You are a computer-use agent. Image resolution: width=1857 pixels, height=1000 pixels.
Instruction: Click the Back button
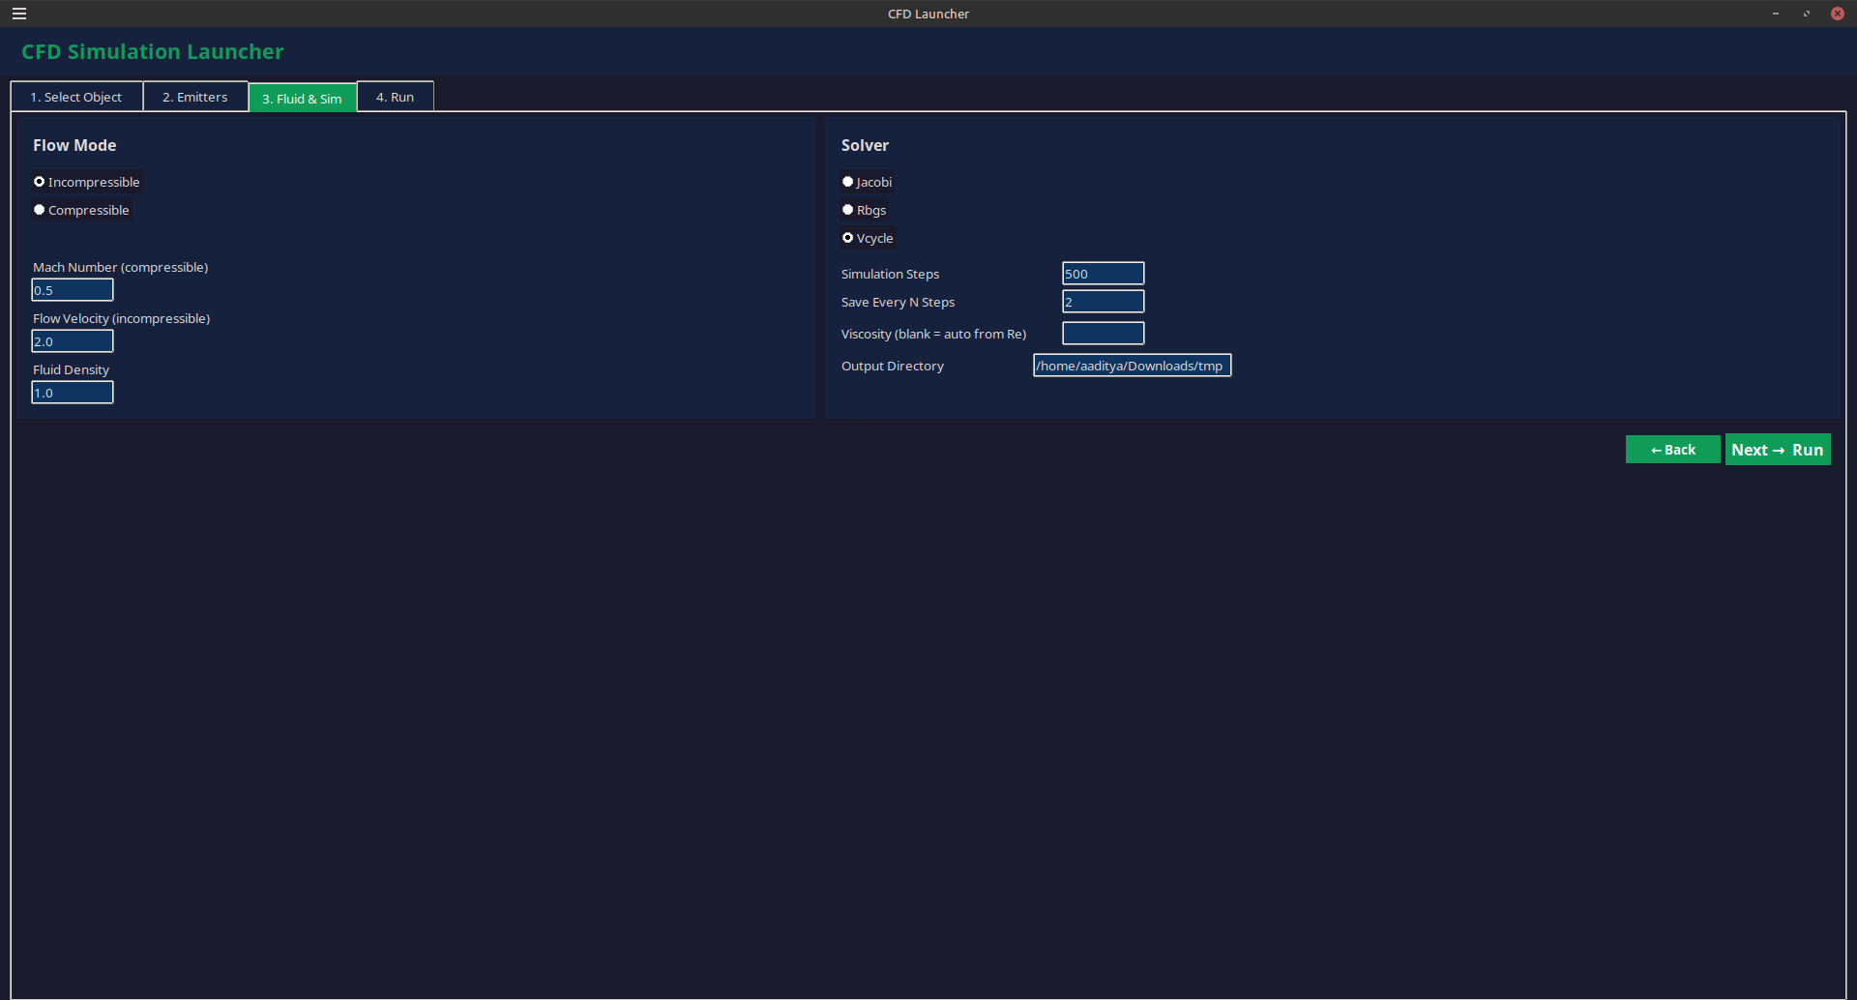(1673, 450)
